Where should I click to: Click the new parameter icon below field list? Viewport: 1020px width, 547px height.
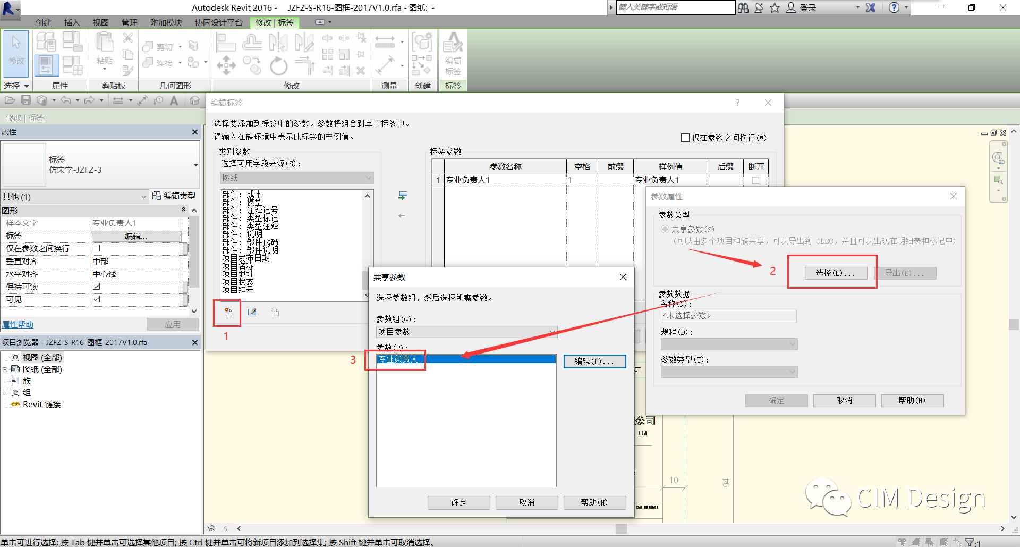228,312
